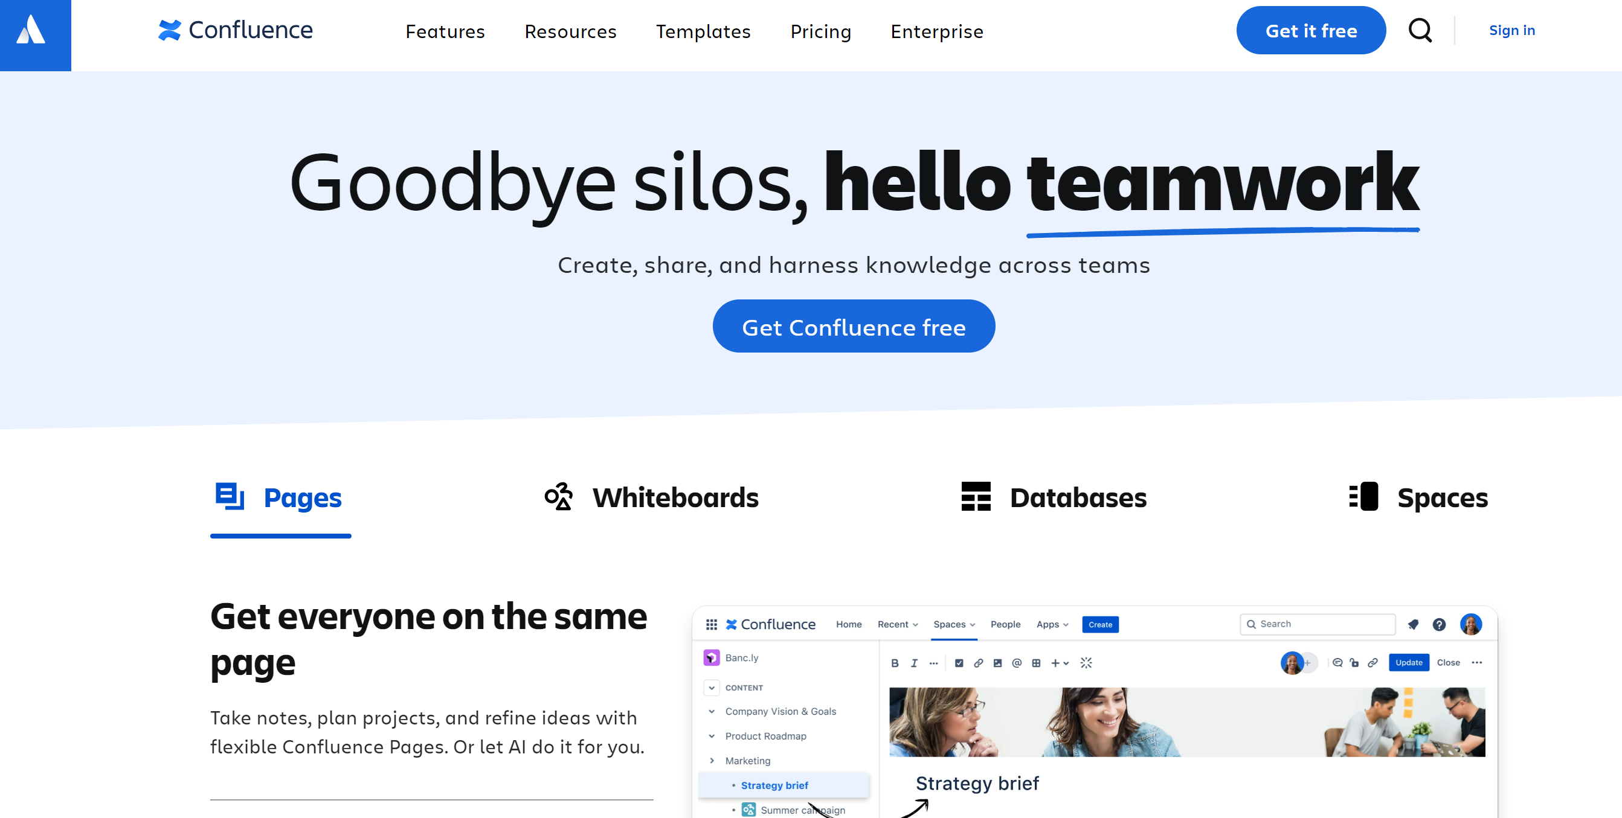Click Get Confluence free button
The width and height of the screenshot is (1622, 818).
854,327
